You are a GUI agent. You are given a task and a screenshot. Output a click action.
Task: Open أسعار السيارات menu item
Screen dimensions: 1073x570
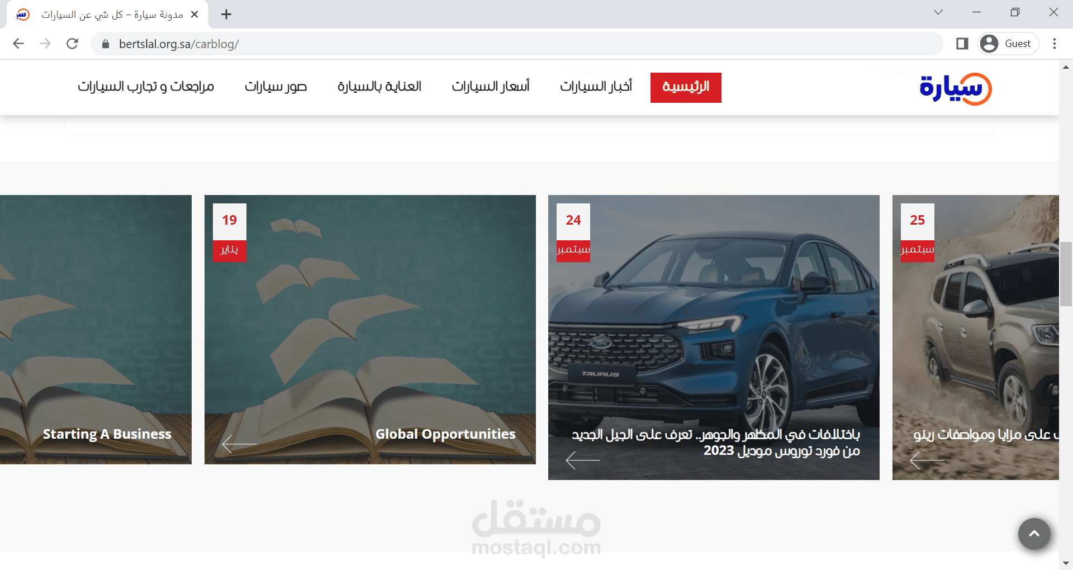[x=491, y=87]
